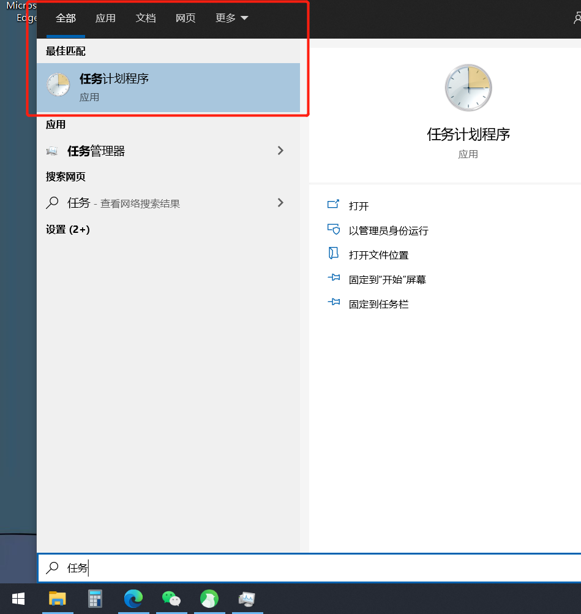Click the search magnifier icon in search box
581x614 pixels.
(52, 568)
